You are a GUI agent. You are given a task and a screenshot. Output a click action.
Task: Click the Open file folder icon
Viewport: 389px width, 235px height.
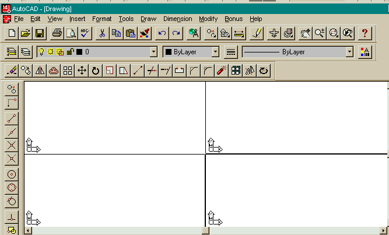pyautogui.click(x=26, y=33)
